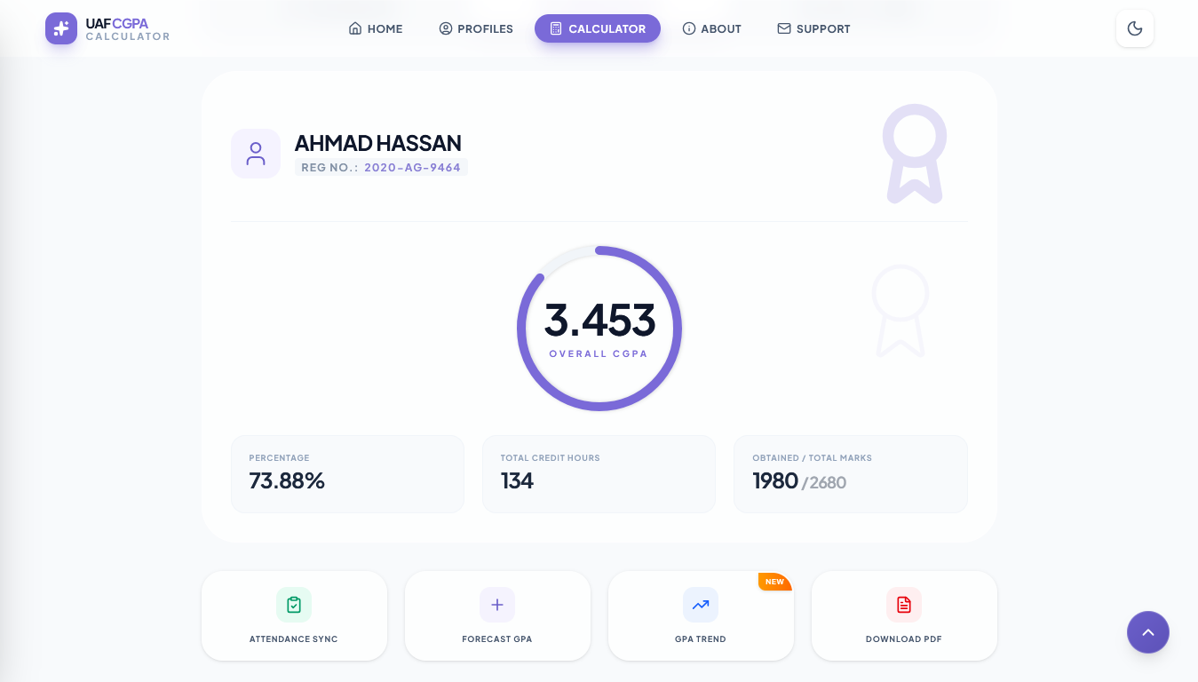Select the Home icon in the navbar
This screenshot has width=1198, height=682.
point(355,28)
